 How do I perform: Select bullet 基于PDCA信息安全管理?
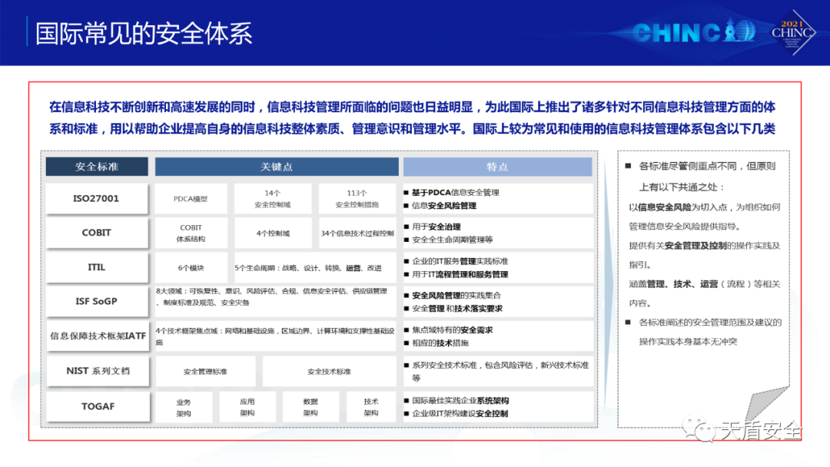pyautogui.click(x=452, y=193)
